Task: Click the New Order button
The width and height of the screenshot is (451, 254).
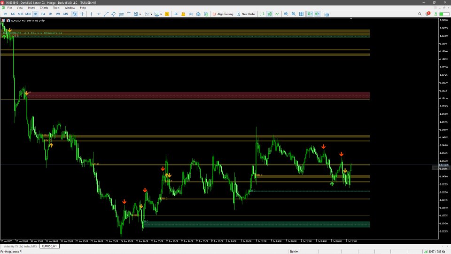Action: point(246,14)
